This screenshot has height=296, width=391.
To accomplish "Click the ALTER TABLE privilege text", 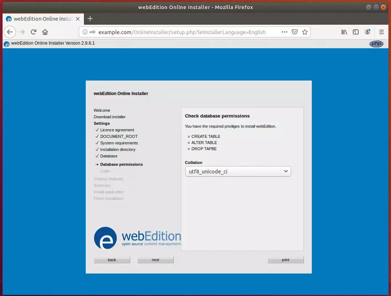I will tap(204, 143).
